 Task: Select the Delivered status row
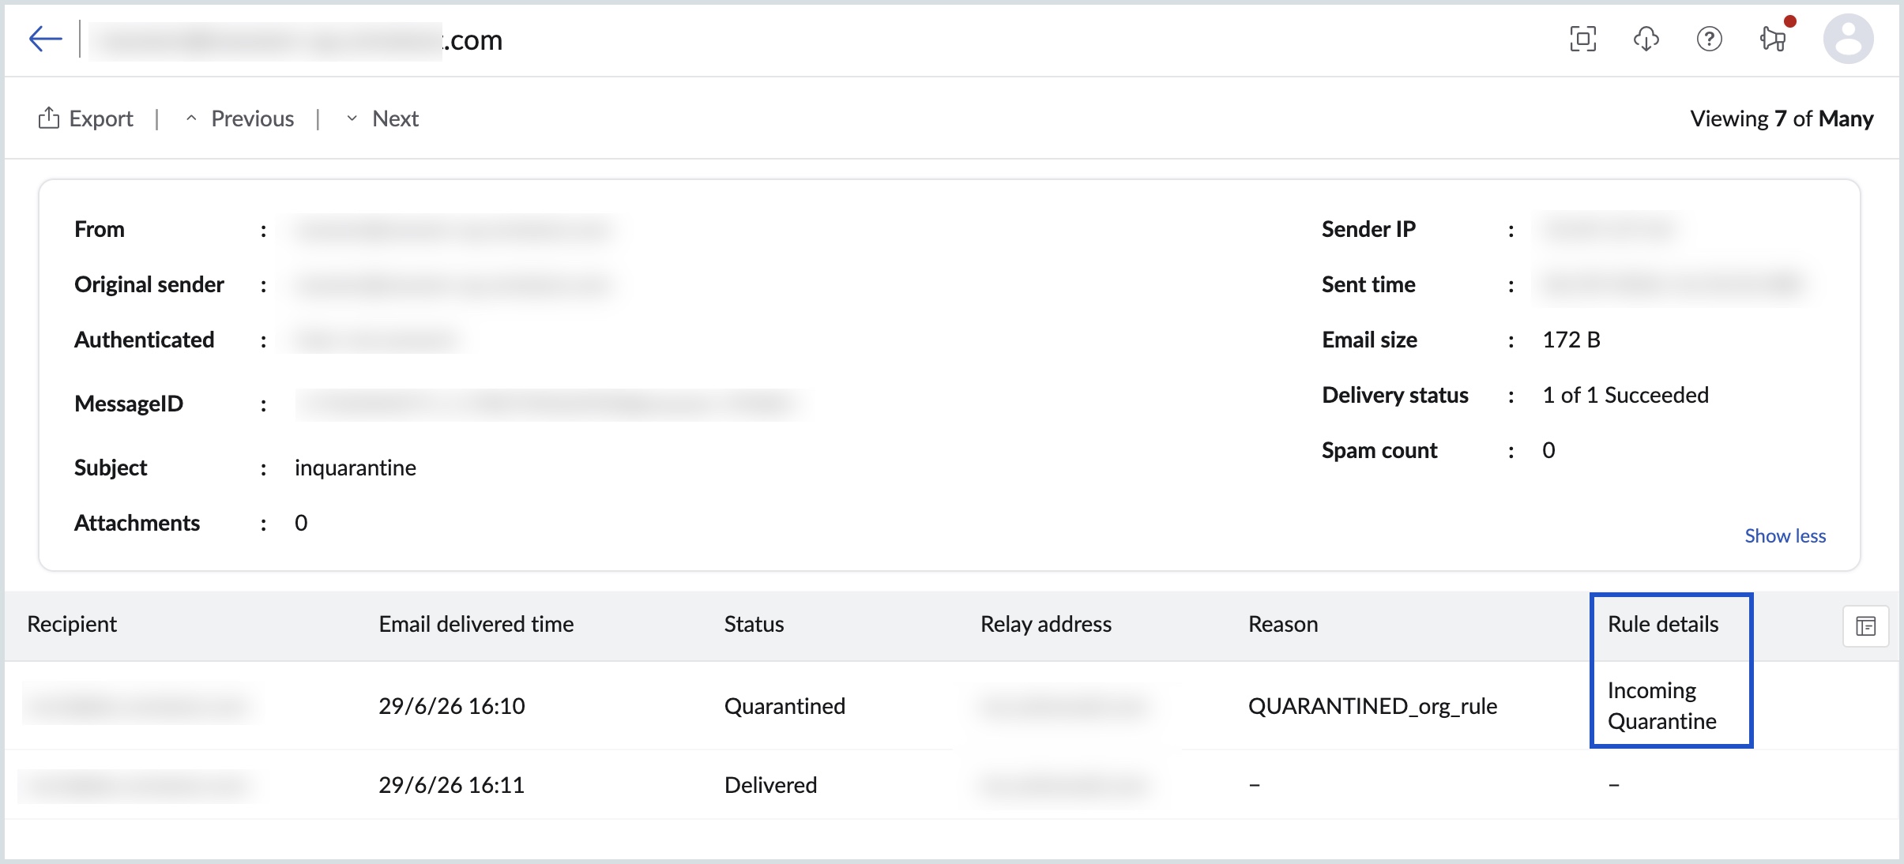coord(952,784)
